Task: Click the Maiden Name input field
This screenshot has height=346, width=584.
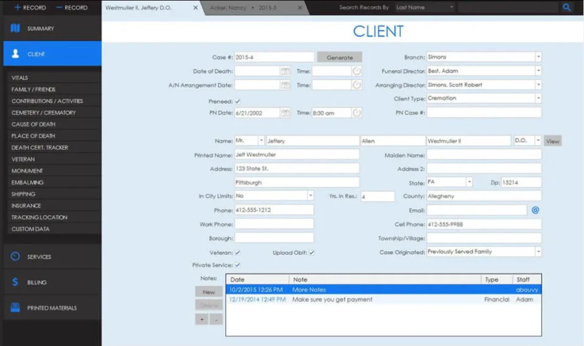Action: tap(484, 154)
